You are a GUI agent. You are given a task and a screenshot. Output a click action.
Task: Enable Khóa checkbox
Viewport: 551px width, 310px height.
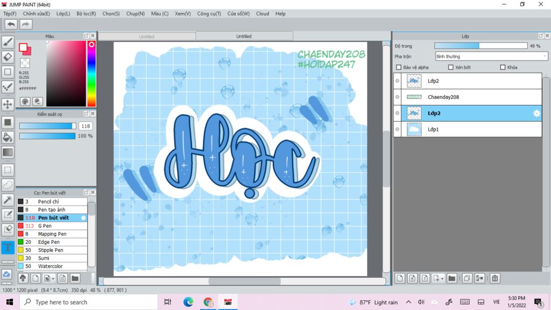click(503, 67)
